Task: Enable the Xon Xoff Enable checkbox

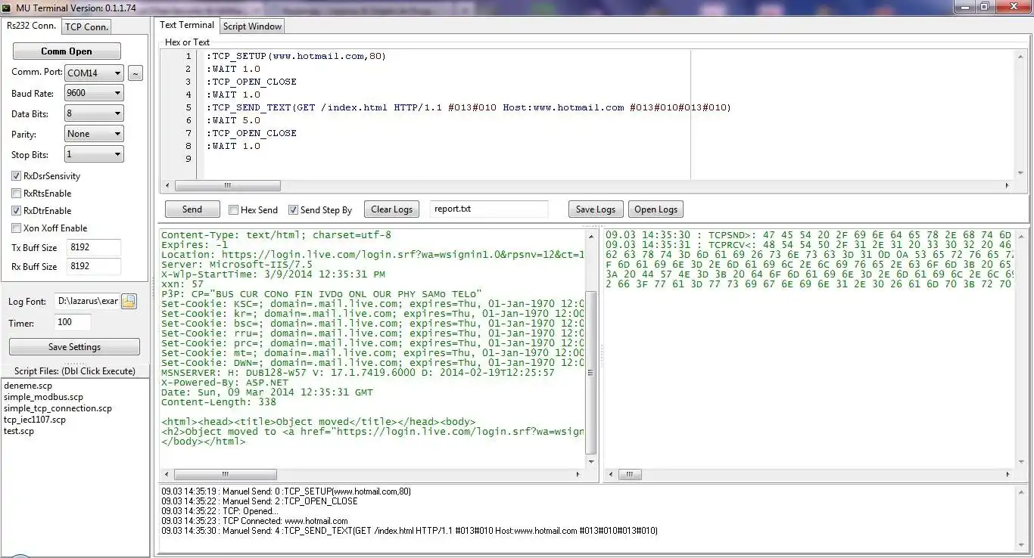Action: tap(17, 228)
